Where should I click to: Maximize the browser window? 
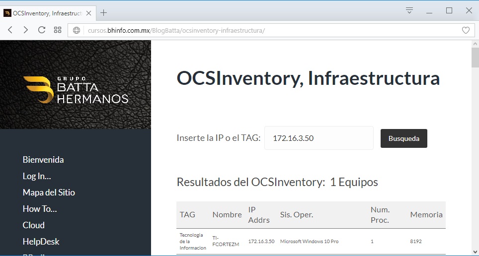[x=449, y=11]
